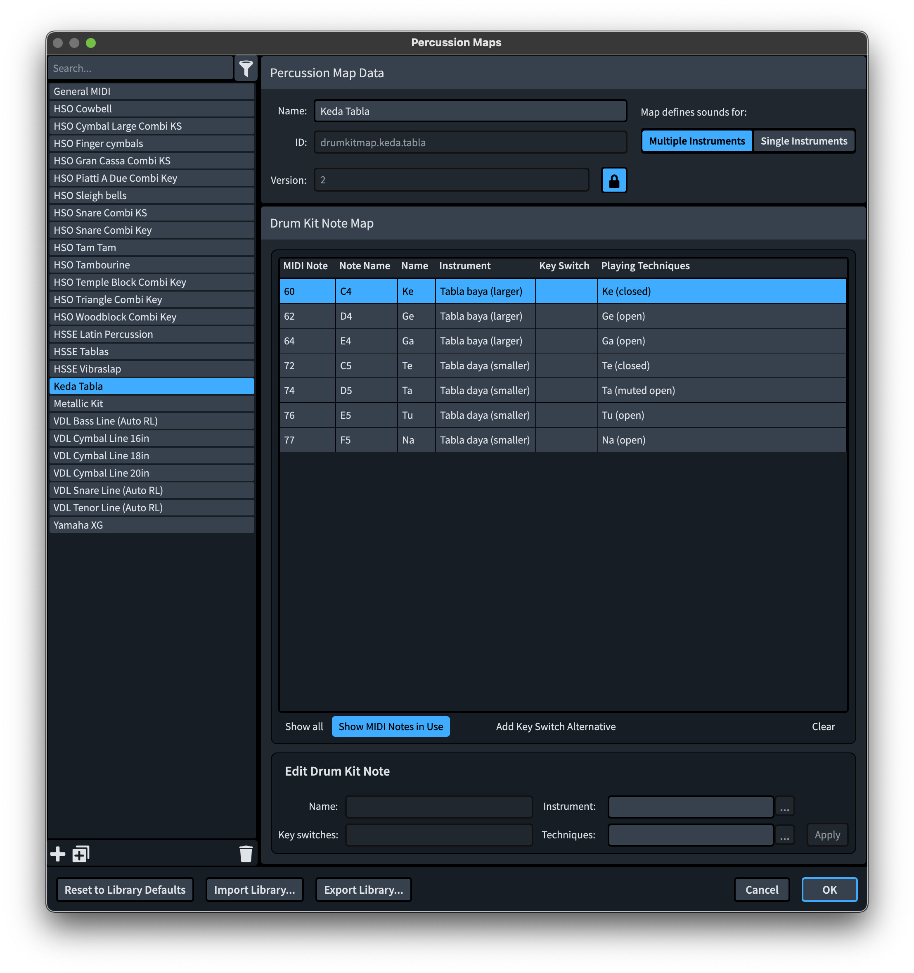The width and height of the screenshot is (914, 973).
Task: Click the green zoom window button
Action: pos(90,43)
